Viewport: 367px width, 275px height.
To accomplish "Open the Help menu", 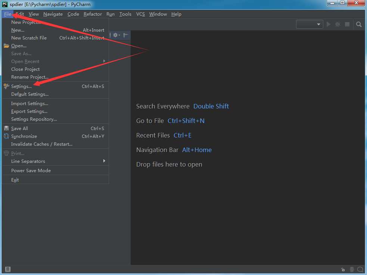I will (176, 14).
